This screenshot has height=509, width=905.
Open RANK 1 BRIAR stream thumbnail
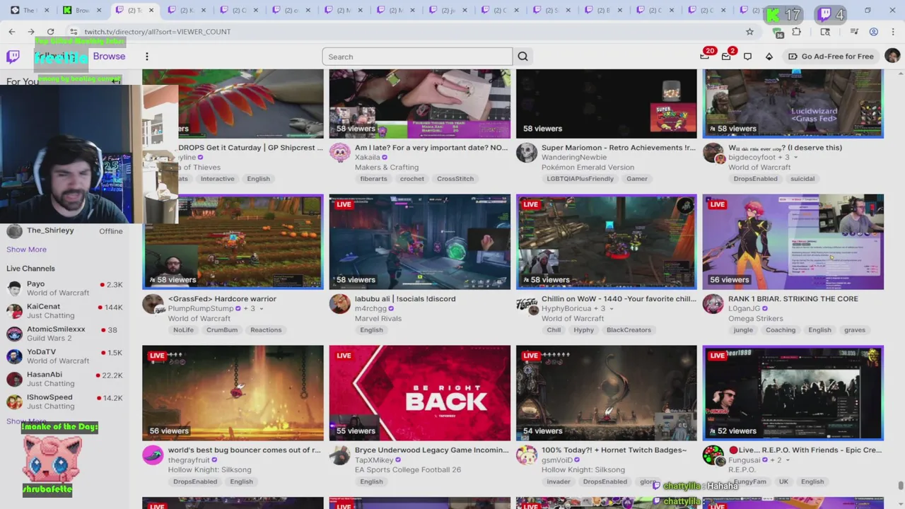[793, 242]
